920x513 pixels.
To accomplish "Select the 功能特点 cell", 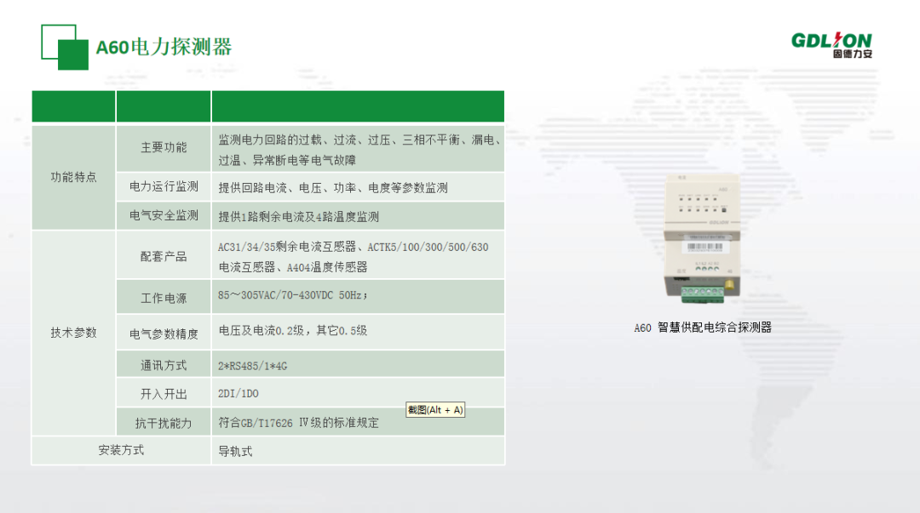I will coord(73,177).
